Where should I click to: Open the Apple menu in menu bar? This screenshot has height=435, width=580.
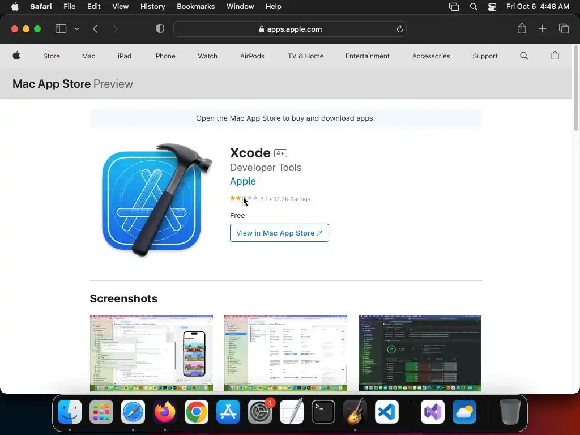[15, 7]
